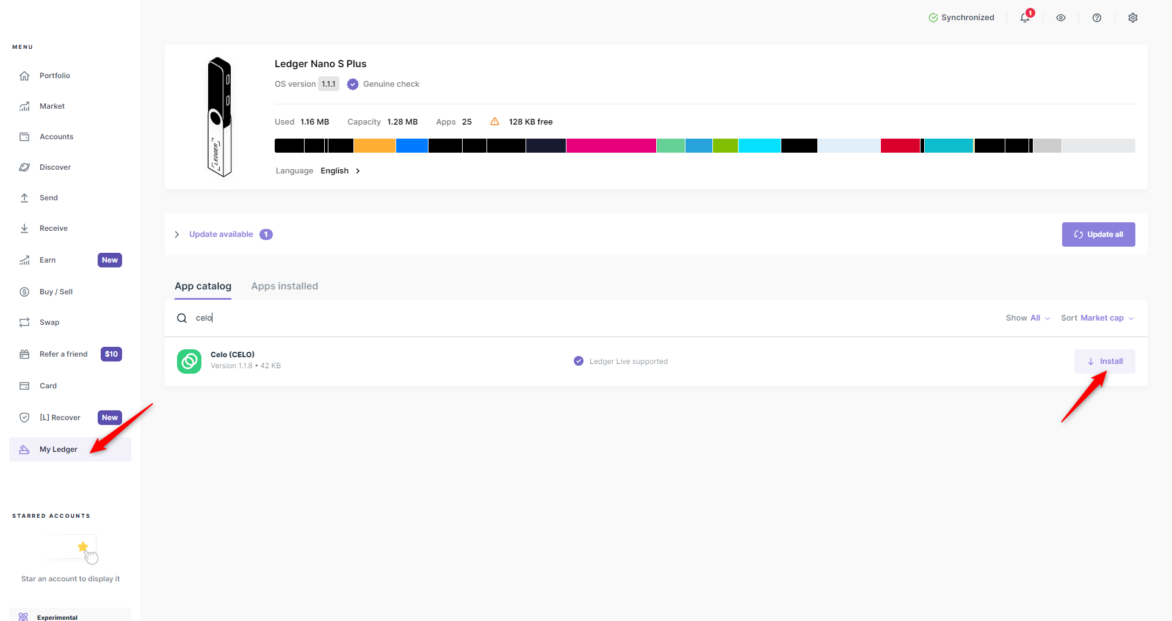
Task: Click the Ledger Live supported check icon
Action: (579, 361)
